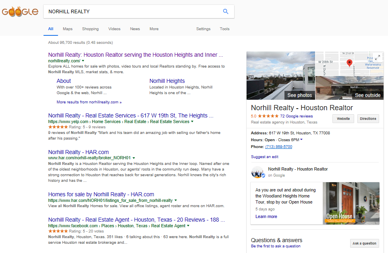Screen dimensions: 388x253
Task: Expand the map with the fullscreen arrows icon
Action: pyautogui.click(x=378, y=58)
